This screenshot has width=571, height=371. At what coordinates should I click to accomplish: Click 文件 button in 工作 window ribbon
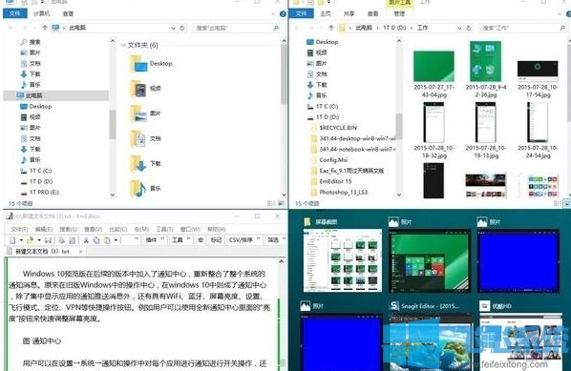(301, 13)
